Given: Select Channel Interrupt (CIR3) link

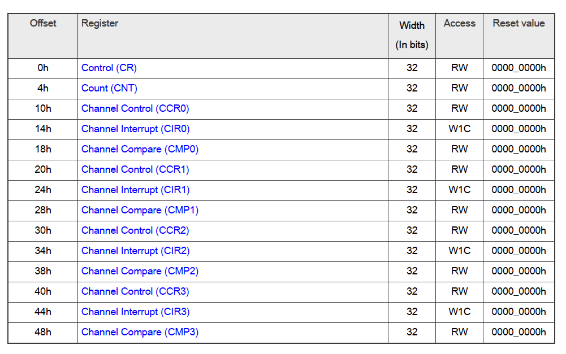Looking at the screenshot, I should (135, 312).
